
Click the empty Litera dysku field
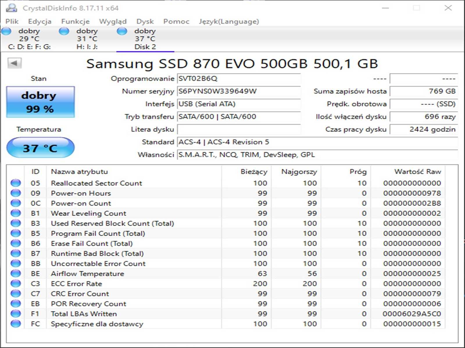click(239, 129)
